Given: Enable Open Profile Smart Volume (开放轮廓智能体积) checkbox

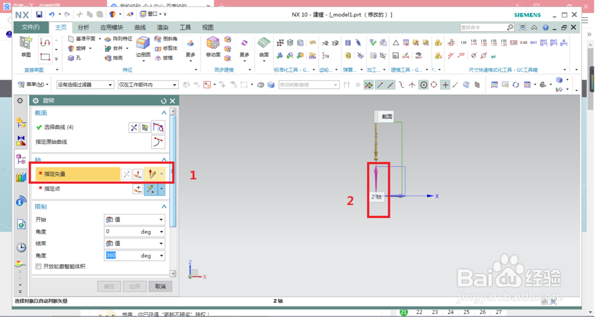Looking at the screenshot, I should tap(38, 267).
